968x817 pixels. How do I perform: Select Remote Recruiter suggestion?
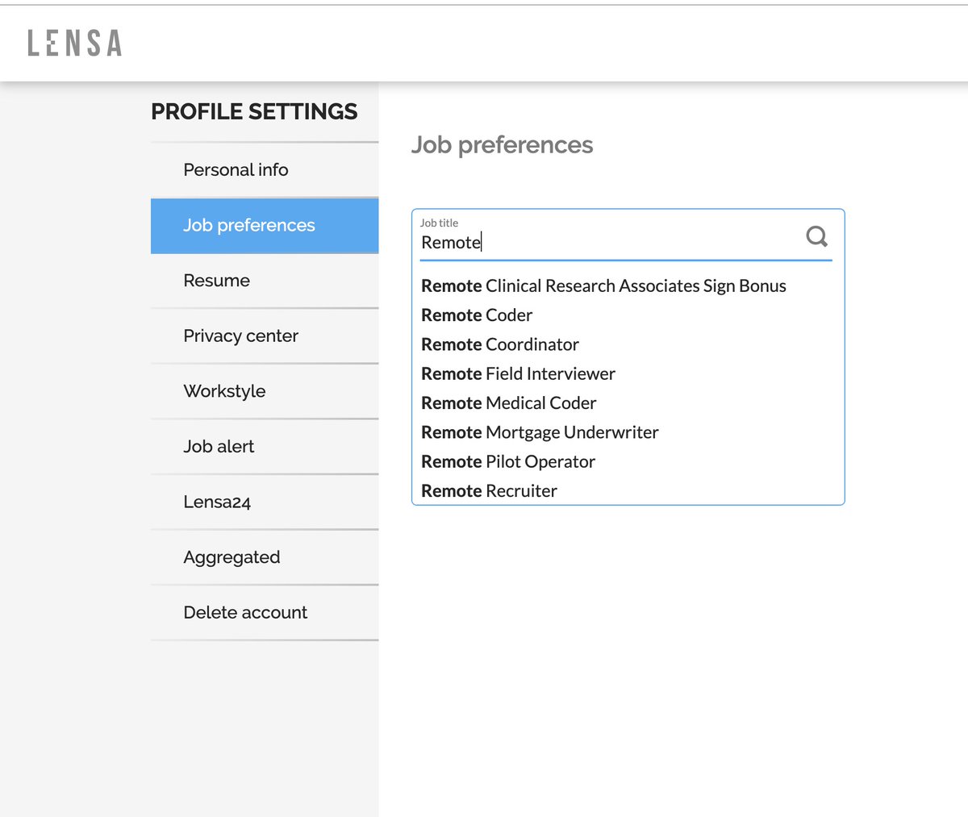(628, 491)
